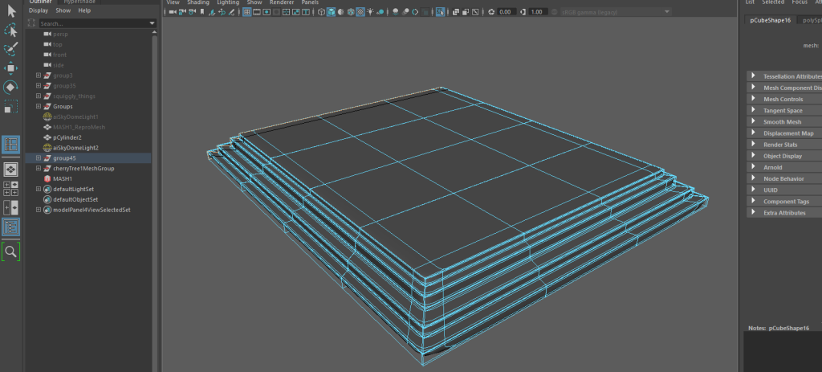822x372 pixels.
Task: Switch to the four-pane layout icon
Action: (11, 189)
